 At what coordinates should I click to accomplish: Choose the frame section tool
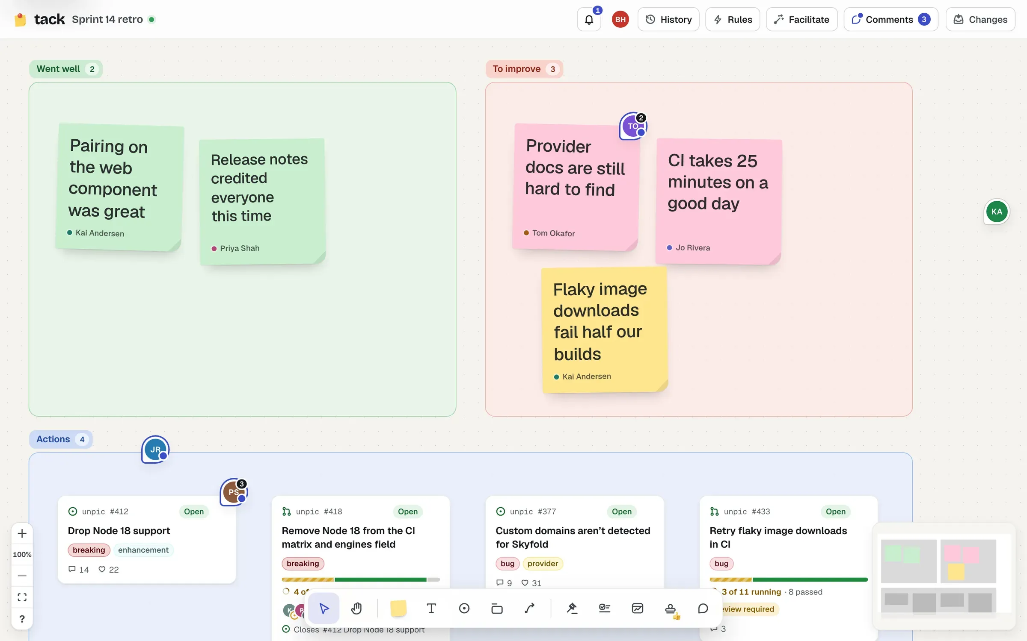point(497,608)
